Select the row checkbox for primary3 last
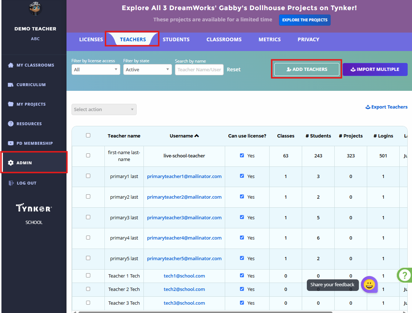Screen dimensions: 412x313 coord(88,217)
